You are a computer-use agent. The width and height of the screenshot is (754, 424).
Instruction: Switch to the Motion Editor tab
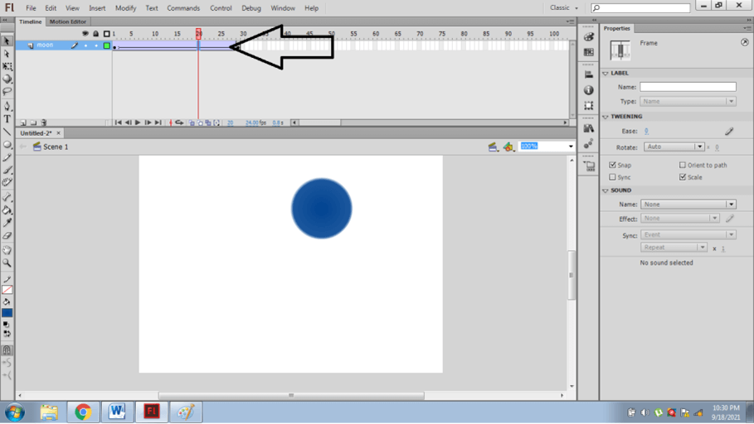[68, 22]
